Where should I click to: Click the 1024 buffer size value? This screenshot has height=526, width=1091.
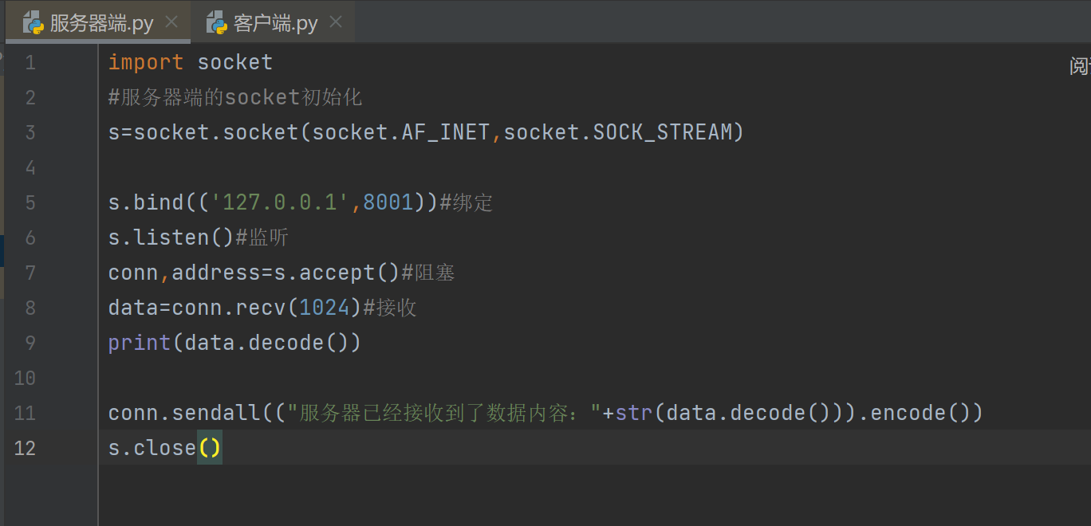tap(325, 308)
